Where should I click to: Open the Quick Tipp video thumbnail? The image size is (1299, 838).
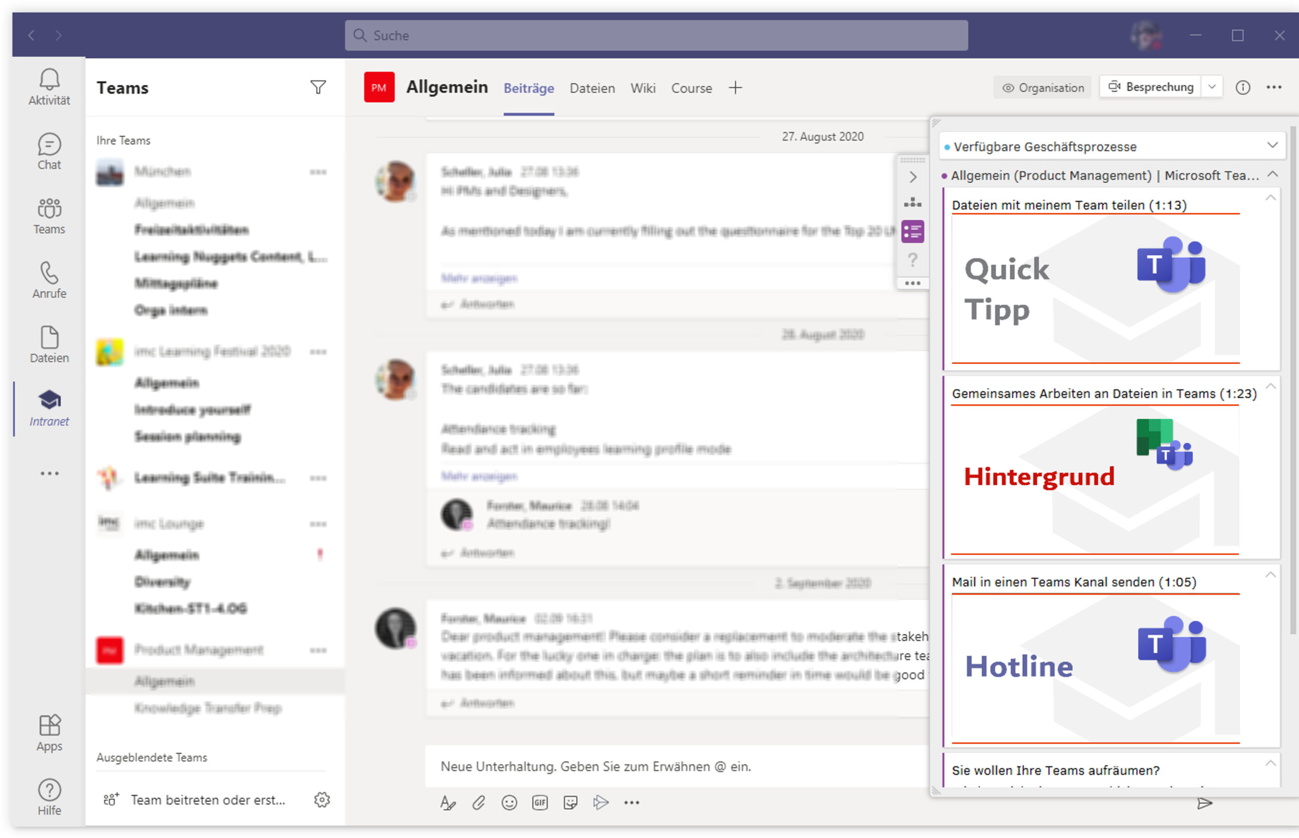1096,288
